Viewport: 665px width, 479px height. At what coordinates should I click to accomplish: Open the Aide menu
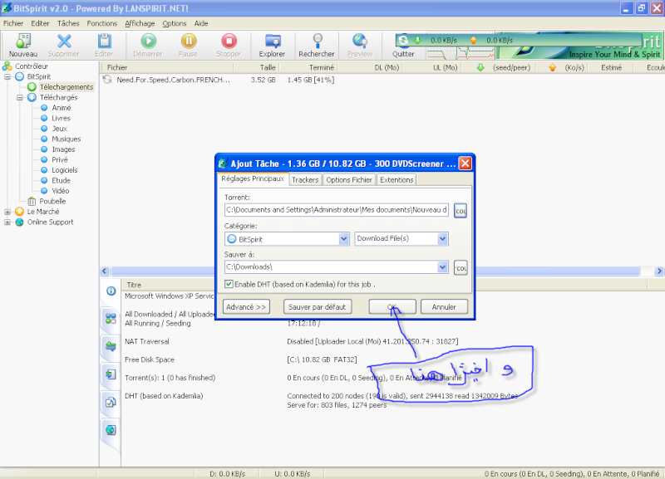(x=201, y=23)
